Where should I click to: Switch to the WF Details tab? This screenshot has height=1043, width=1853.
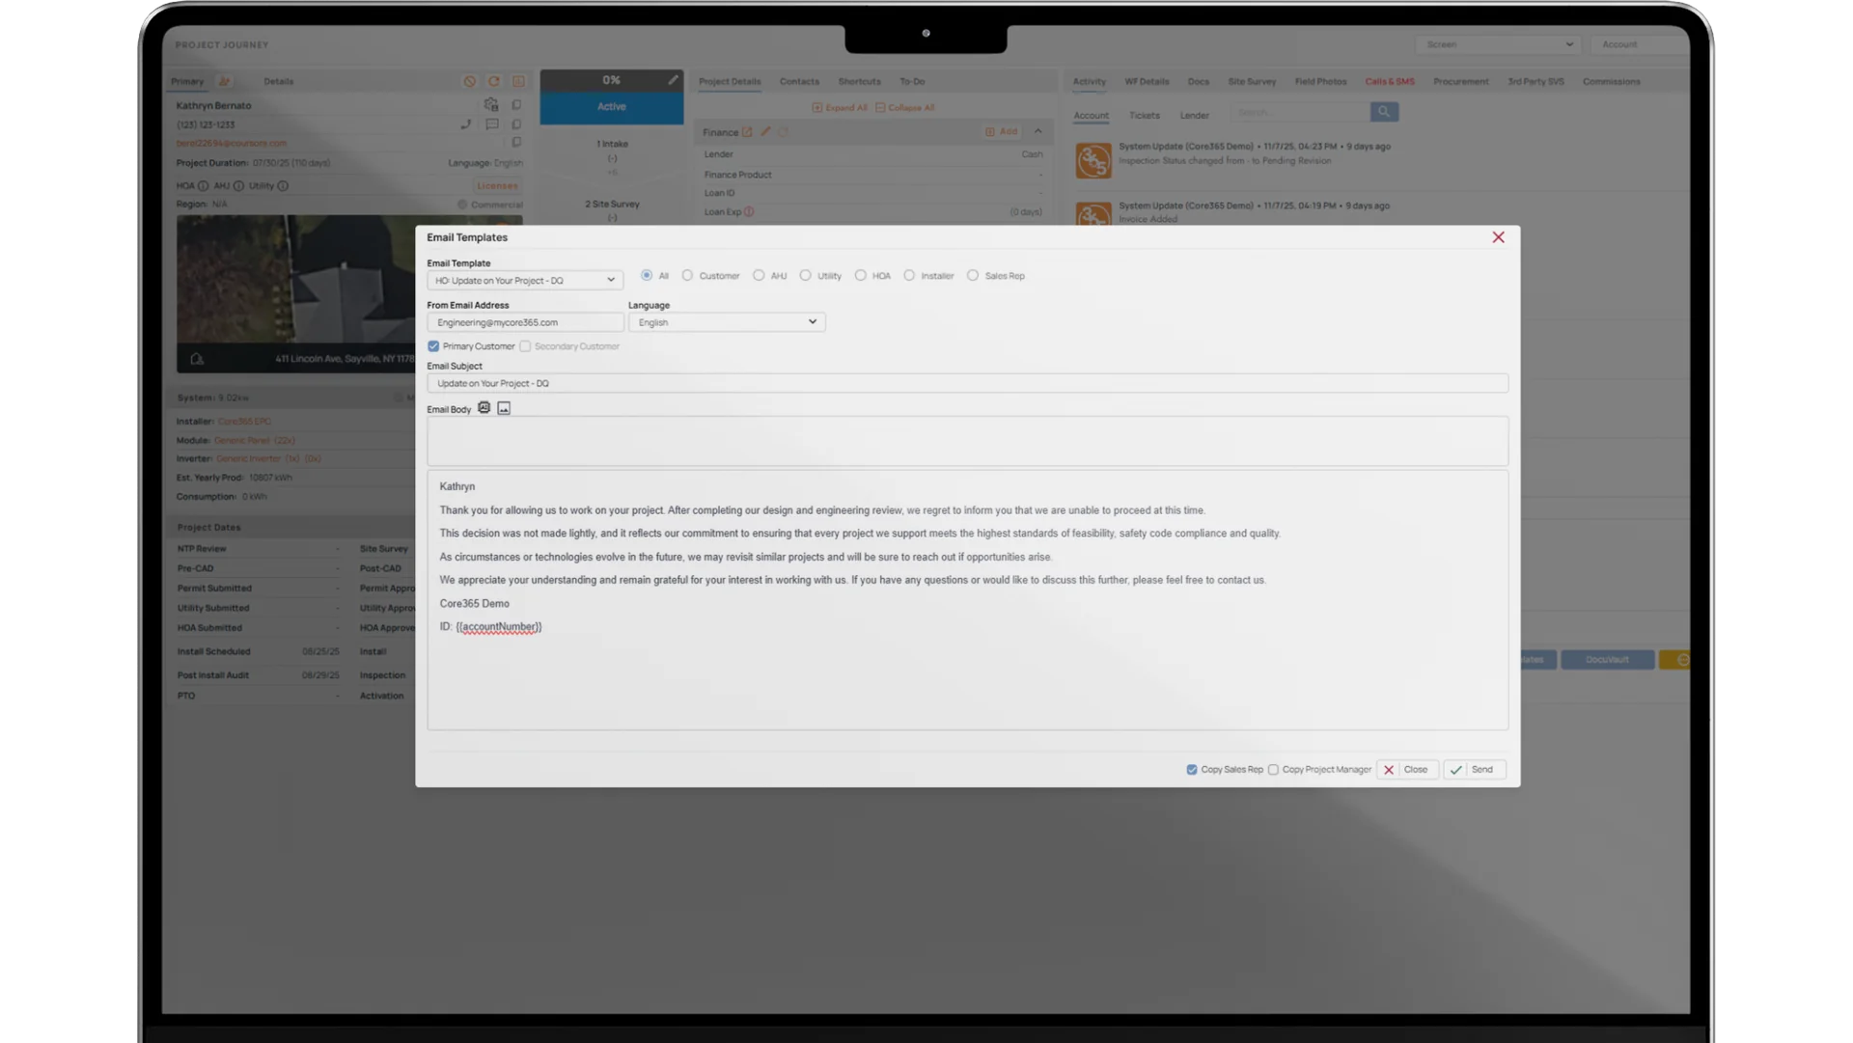coord(1147,82)
